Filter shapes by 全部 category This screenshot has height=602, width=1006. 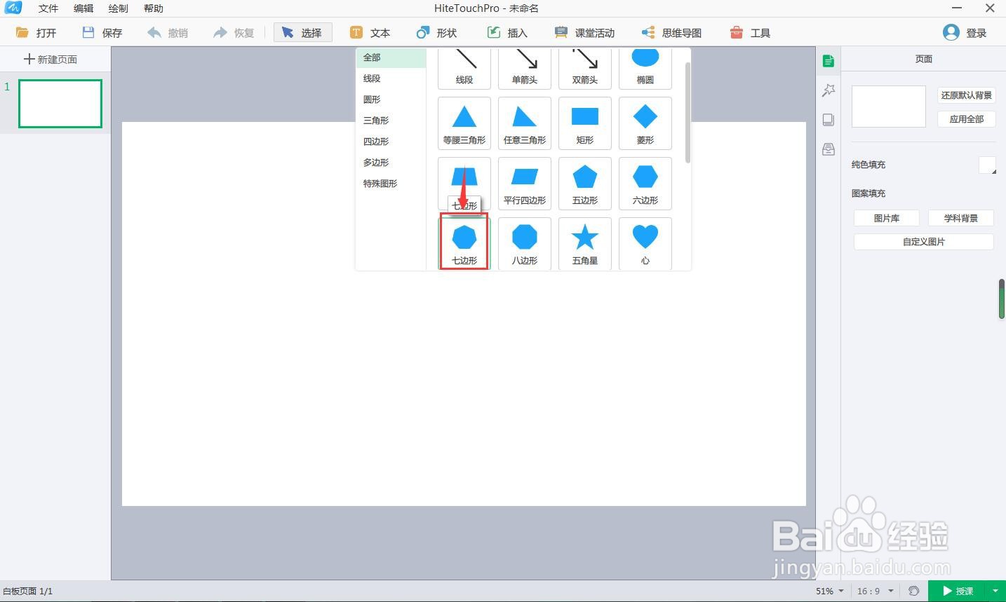pyautogui.click(x=391, y=57)
